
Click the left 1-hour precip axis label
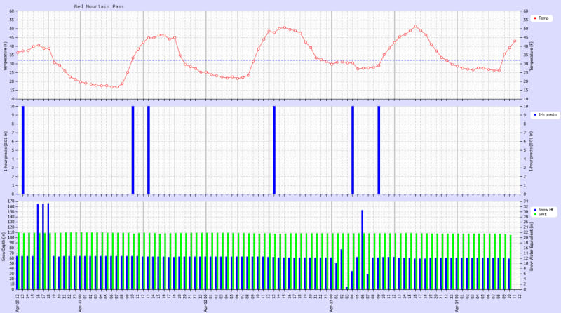tap(5, 150)
